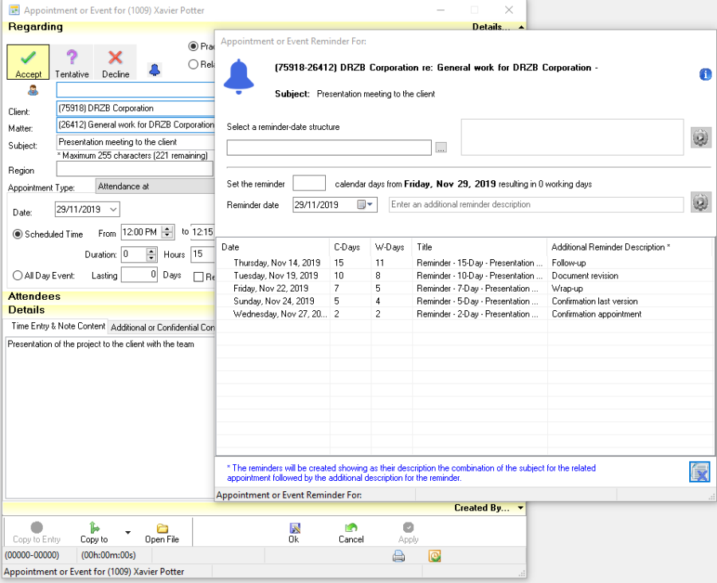Viewport: 717px width, 583px height.
Task: Decline the appointment with red X
Action: click(116, 62)
